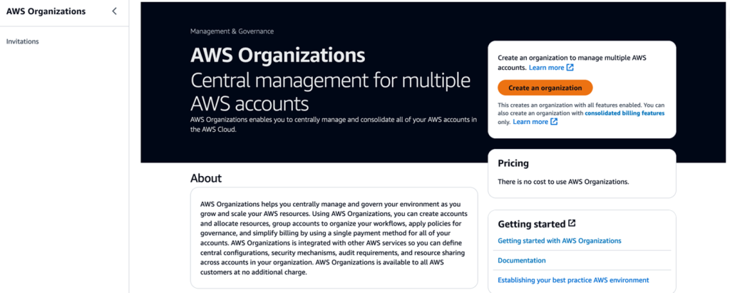Open Getting started with AWS Organizations link
This screenshot has height=293, width=730.
[x=559, y=241]
